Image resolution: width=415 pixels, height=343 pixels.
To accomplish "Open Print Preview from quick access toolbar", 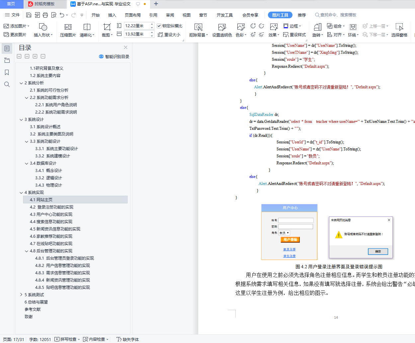I will click(x=53, y=15).
